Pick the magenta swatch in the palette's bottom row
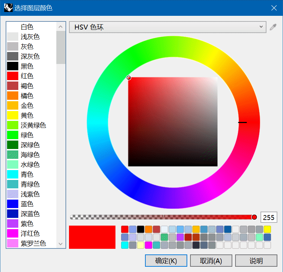The image size is (283, 272). point(149,245)
